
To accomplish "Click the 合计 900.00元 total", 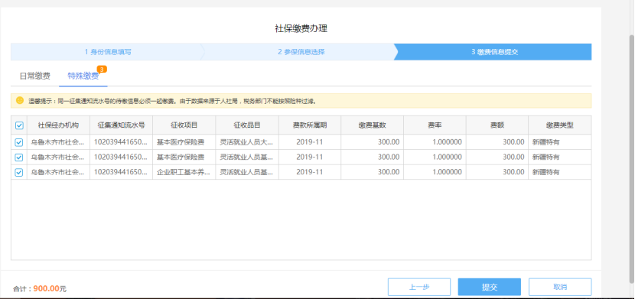I will (x=40, y=288).
